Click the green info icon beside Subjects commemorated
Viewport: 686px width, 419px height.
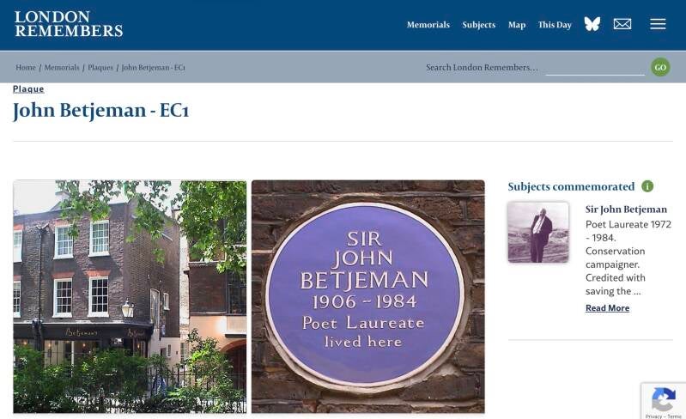[647, 186]
